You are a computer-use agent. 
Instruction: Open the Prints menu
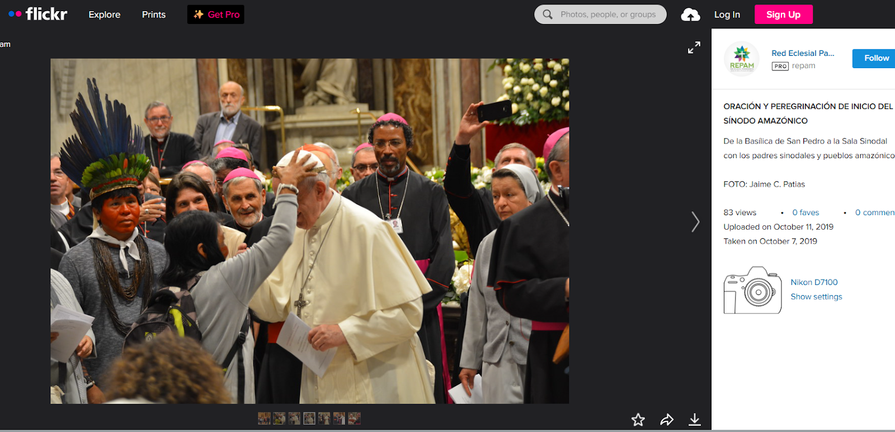[x=154, y=15]
